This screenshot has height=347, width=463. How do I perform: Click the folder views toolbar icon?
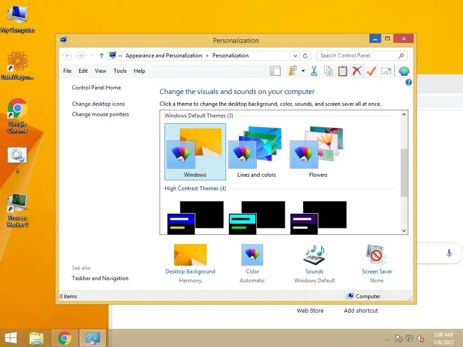click(x=292, y=71)
